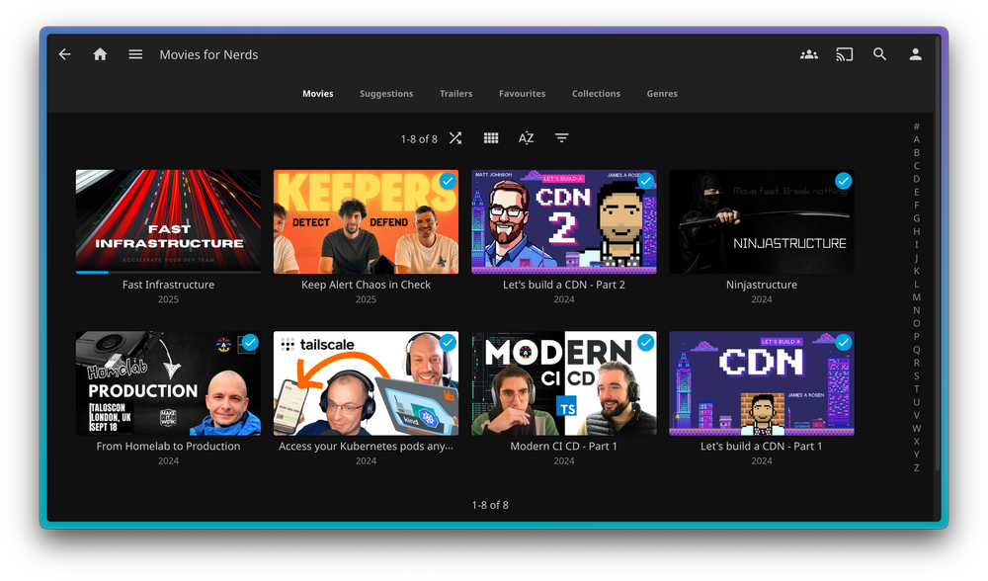Click the Cast to device icon
988x581 pixels.
(x=844, y=54)
